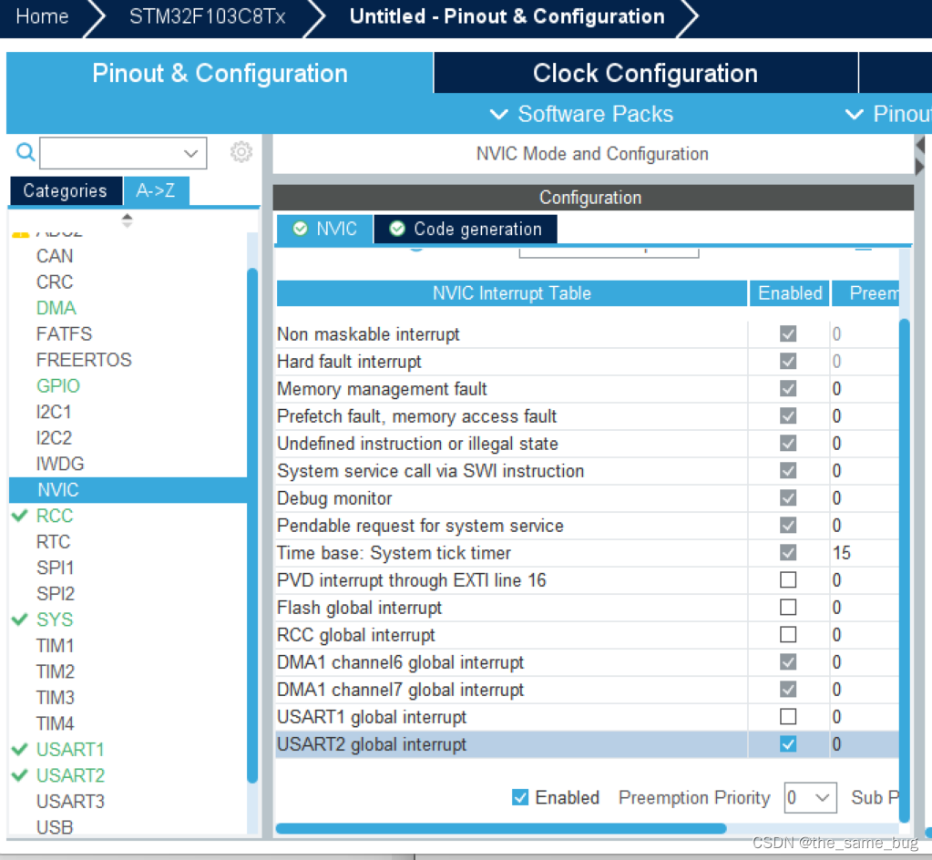The width and height of the screenshot is (932, 860).
Task: Click the peripheral list vertical scrollbar
Action: (x=252, y=526)
